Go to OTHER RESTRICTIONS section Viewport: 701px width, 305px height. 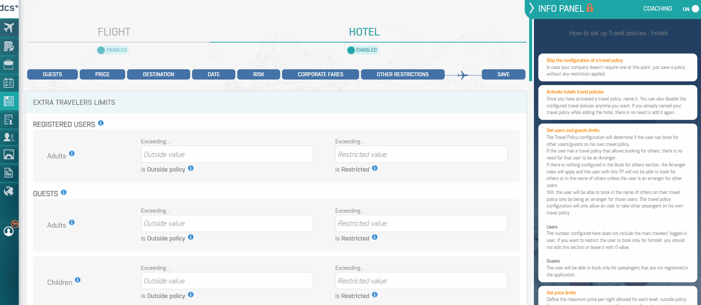point(402,74)
